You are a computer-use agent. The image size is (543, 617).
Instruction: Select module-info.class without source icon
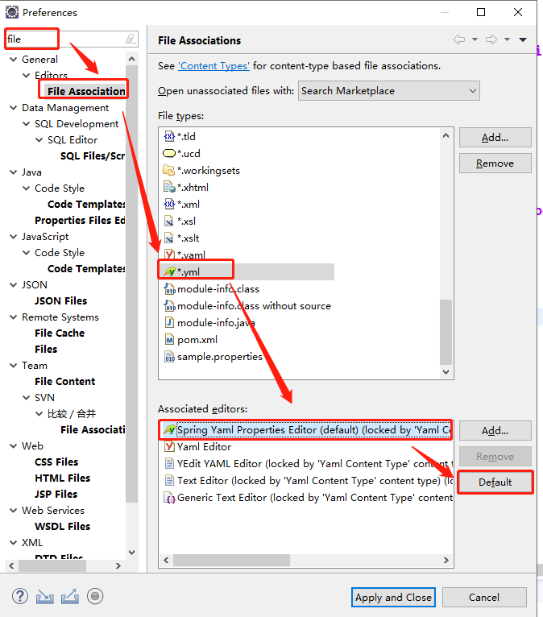169,306
